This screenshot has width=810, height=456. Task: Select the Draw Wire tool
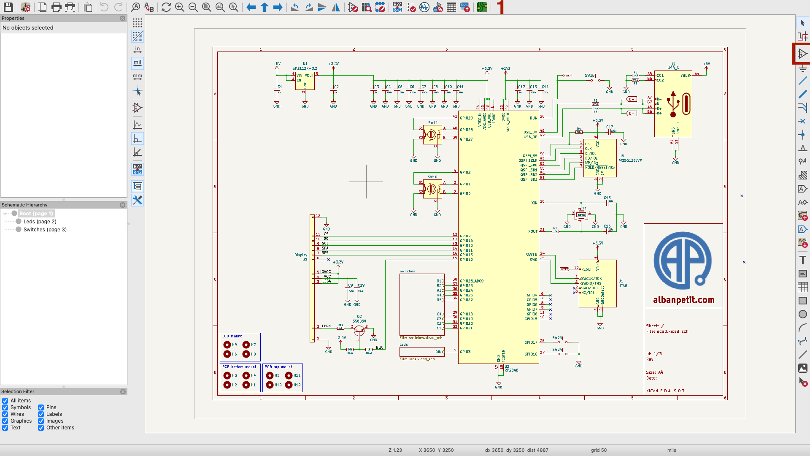(x=802, y=81)
